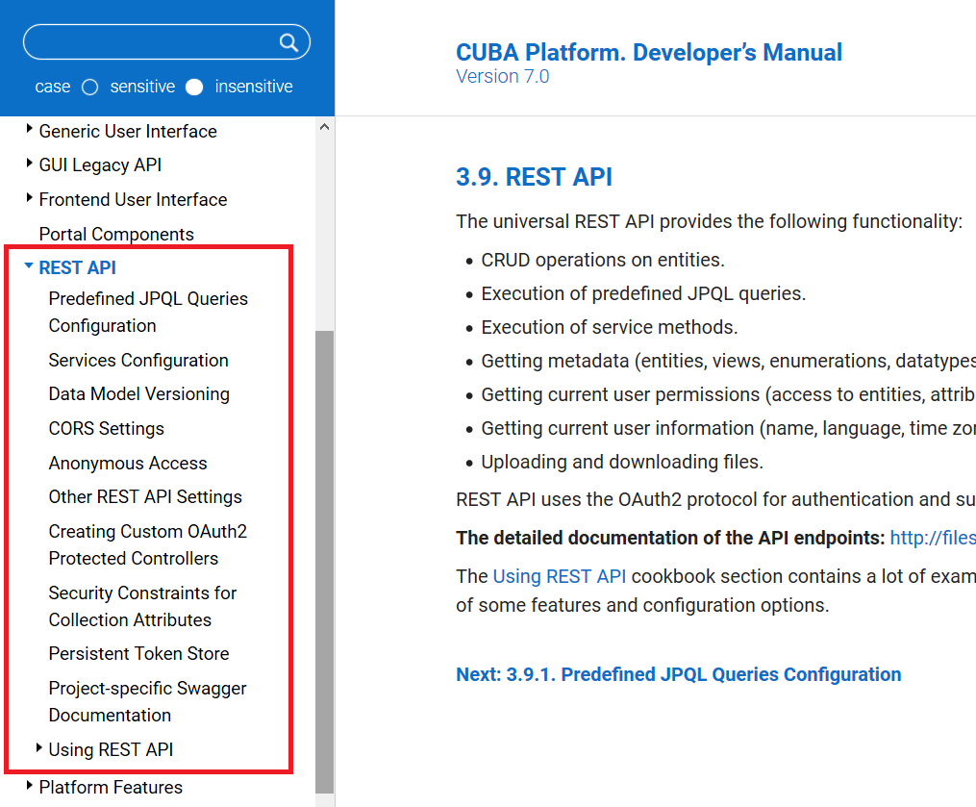The width and height of the screenshot is (976, 807).
Task: Open Predefined JPQL Queries Configuration page
Action: pos(148,298)
